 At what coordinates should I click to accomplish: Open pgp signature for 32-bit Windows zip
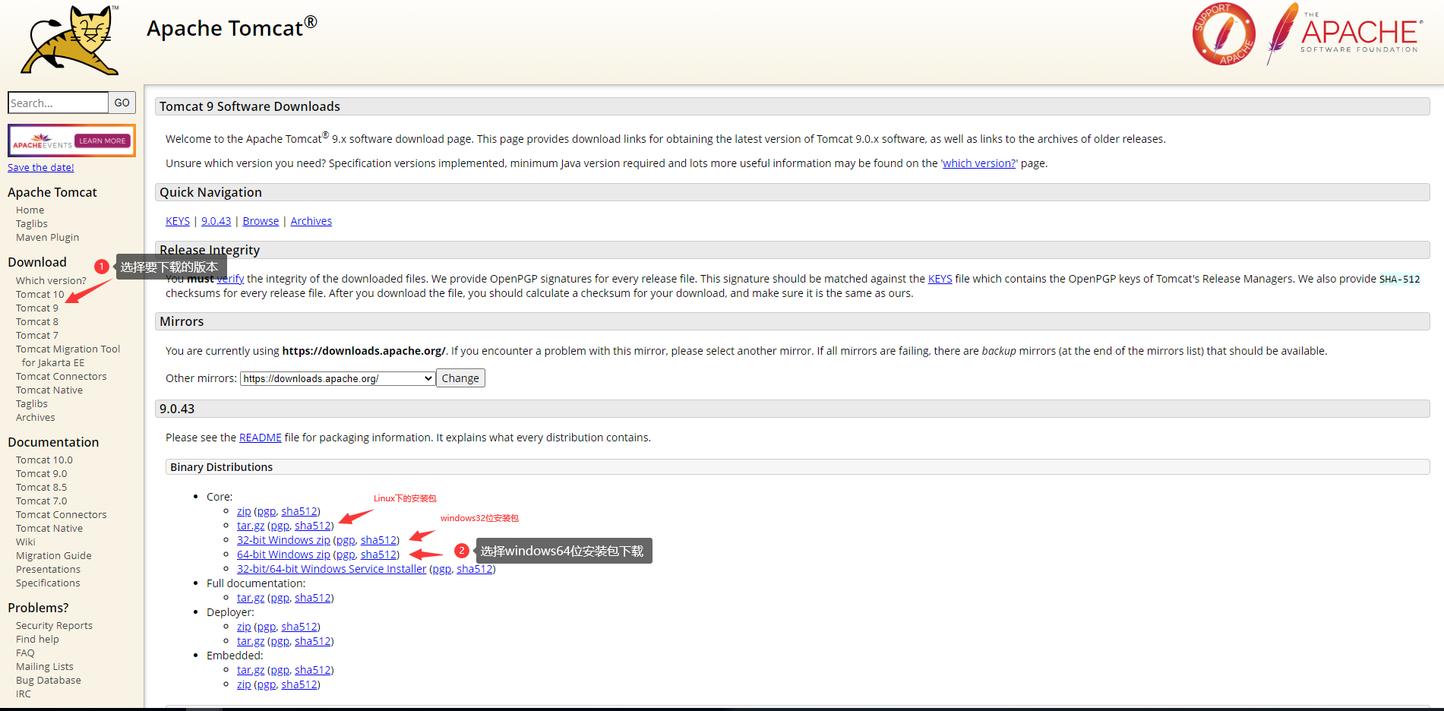click(x=346, y=540)
